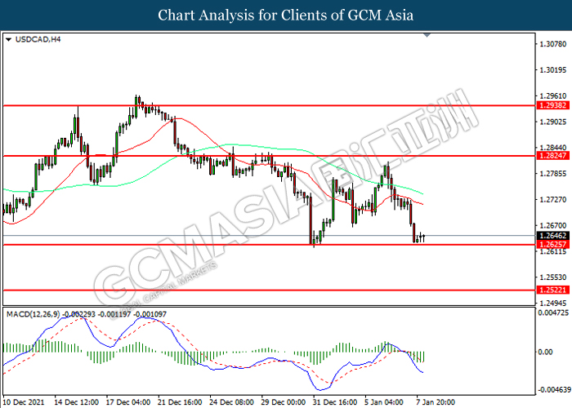
Task: Open the USDCAD,H4 symbol dropdown arrow
Action: pos(9,39)
